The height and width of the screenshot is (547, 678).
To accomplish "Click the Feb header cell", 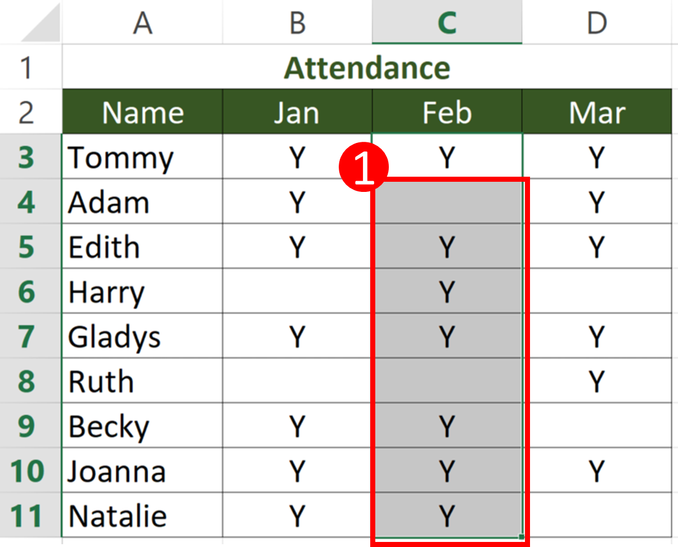I will pyautogui.click(x=447, y=111).
